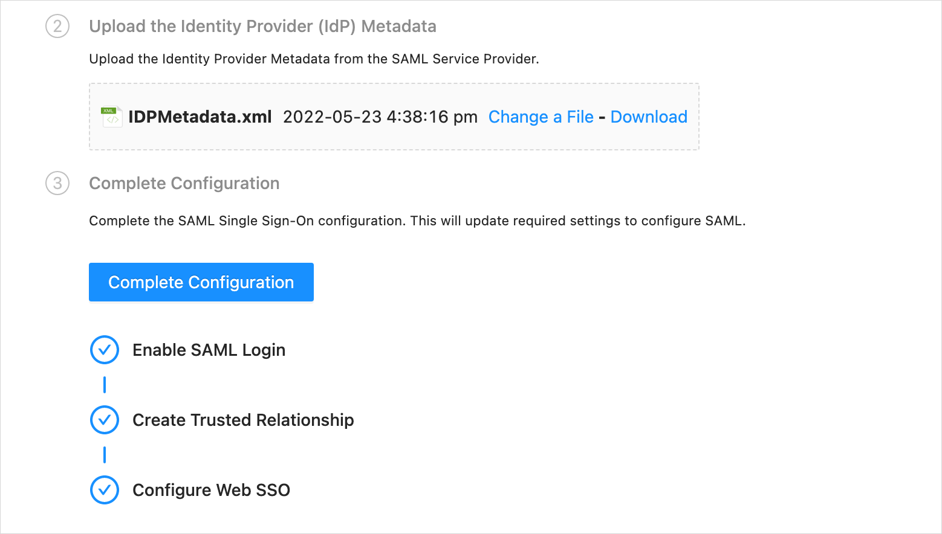Click the Enable SAML Login checkmark icon

coord(105,350)
